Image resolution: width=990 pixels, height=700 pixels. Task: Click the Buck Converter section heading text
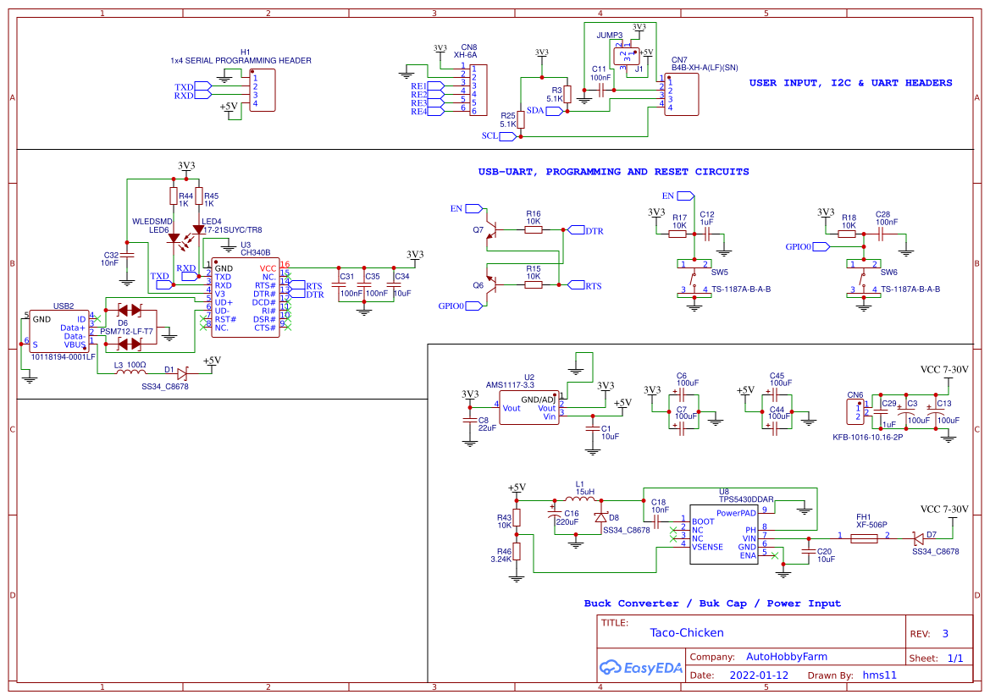[x=711, y=604]
